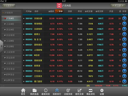The height and width of the screenshot is (96, 128).
Task: Open 设置 settings gear
Action: click(x=102, y=91)
